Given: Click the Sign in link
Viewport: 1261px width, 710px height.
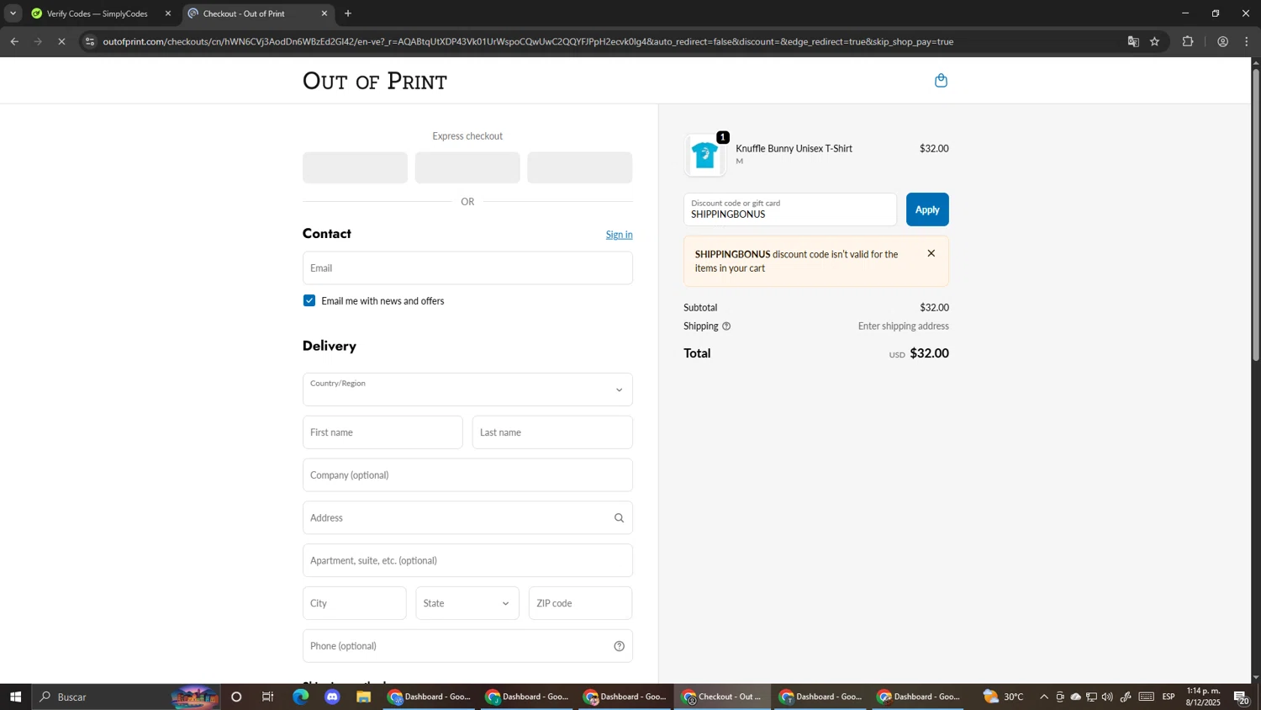Looking at the screenshot, I should pos(619,235).
